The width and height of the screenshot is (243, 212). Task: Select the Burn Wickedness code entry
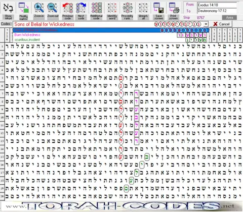pyautogui.click(x=111, y=35)
